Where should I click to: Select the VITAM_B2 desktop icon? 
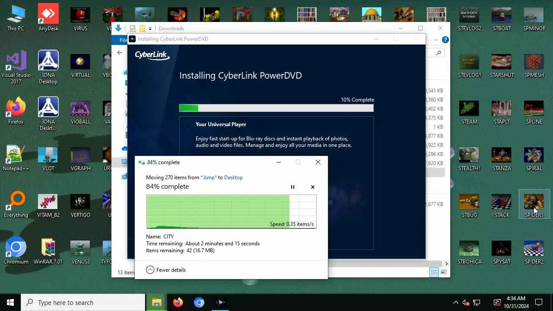point(48,205)
